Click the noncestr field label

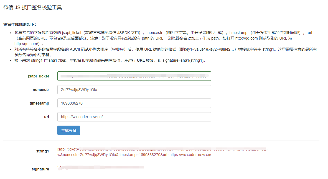click(41, 90)
